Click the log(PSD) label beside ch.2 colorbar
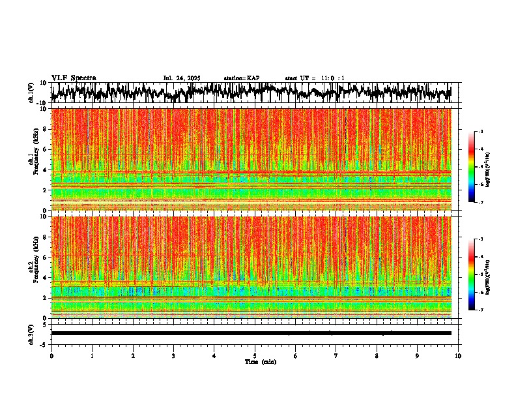This screenshot has width=516, height=399. (487, 277)
